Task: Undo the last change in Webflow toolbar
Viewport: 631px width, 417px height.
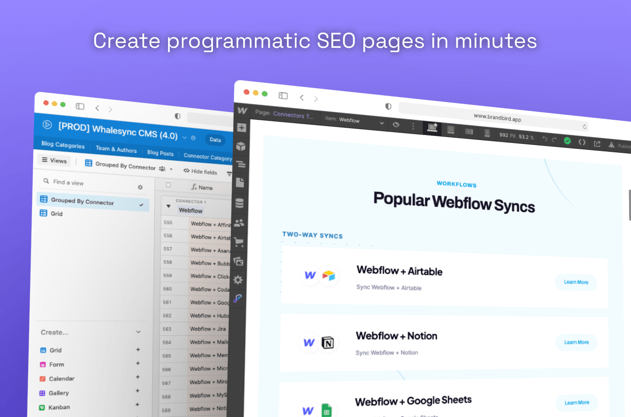Action: tap(545, 139)
